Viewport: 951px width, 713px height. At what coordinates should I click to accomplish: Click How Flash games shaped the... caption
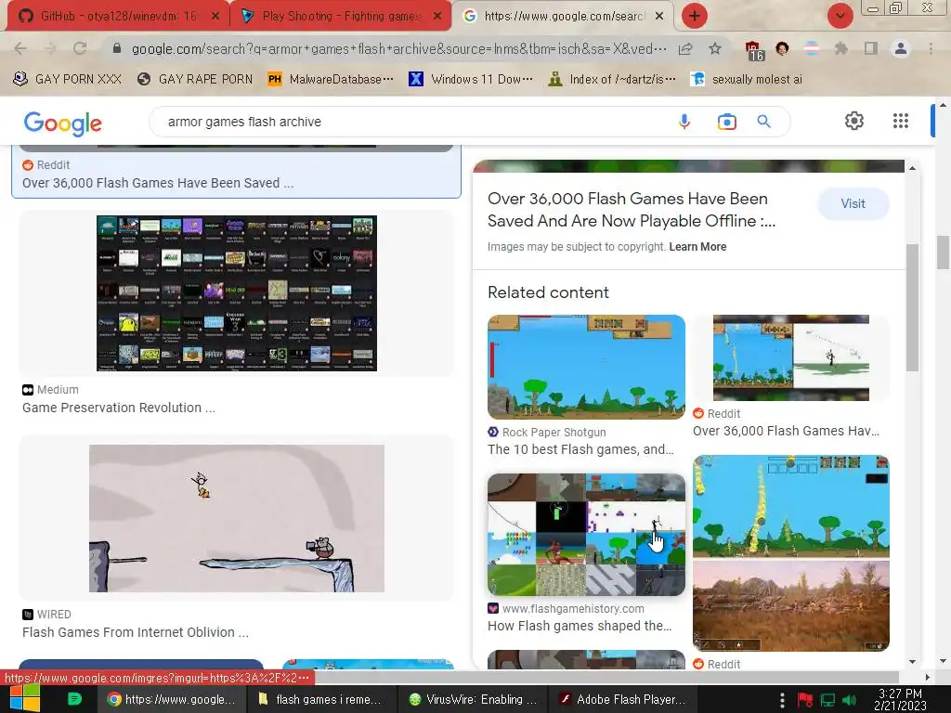(580, 626)
